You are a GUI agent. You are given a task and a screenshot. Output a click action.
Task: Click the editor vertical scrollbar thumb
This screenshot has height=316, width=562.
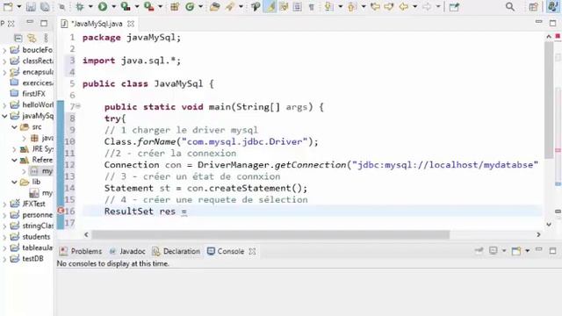549,99
